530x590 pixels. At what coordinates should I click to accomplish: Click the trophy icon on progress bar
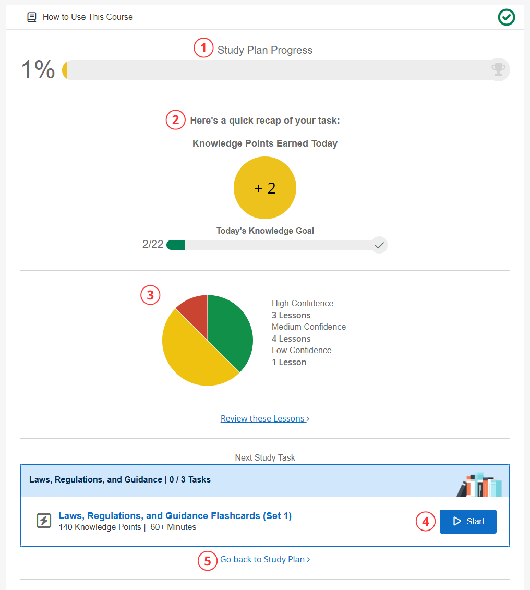point(498,69)
